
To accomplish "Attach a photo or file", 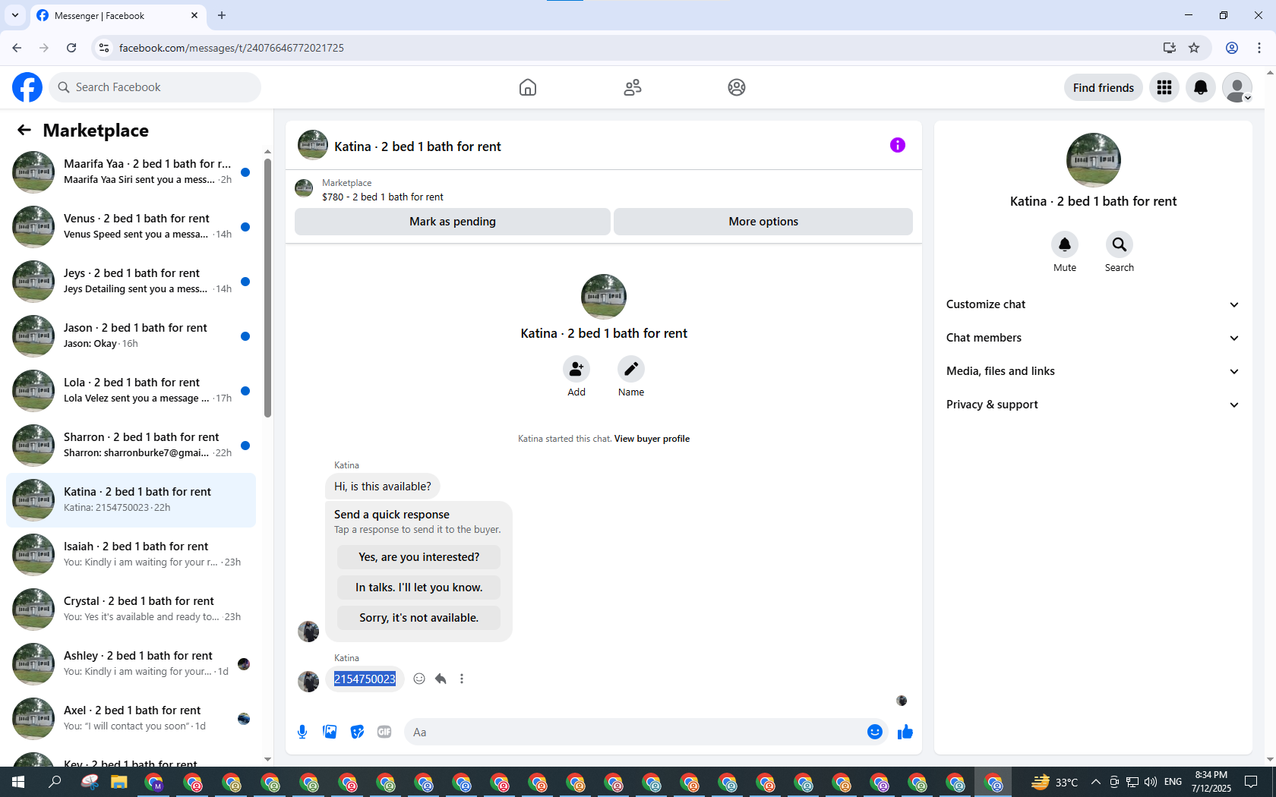I will 330,732.
